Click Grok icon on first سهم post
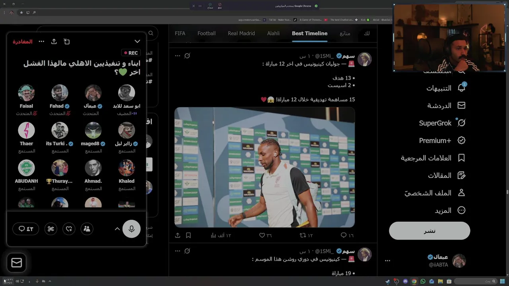The image size is (509, 286). [x=187, y=56]
